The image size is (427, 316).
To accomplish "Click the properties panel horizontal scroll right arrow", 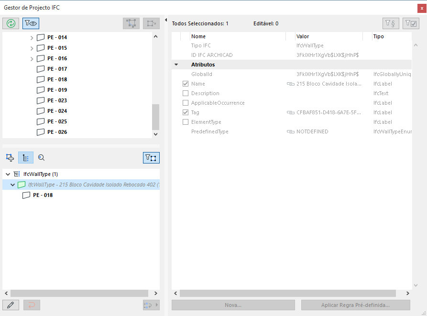I will [408, 293].
